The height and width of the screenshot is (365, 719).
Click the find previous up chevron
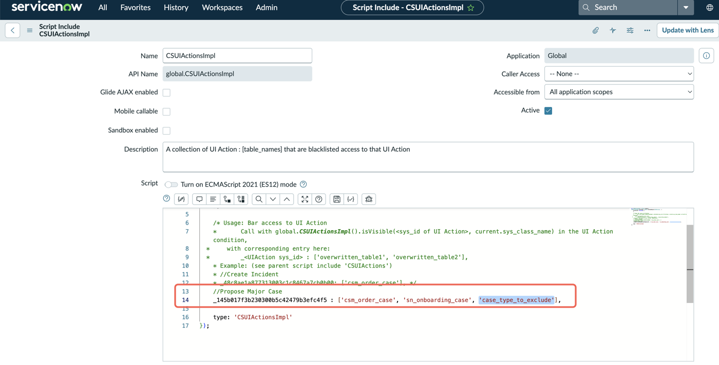[287, 199]
